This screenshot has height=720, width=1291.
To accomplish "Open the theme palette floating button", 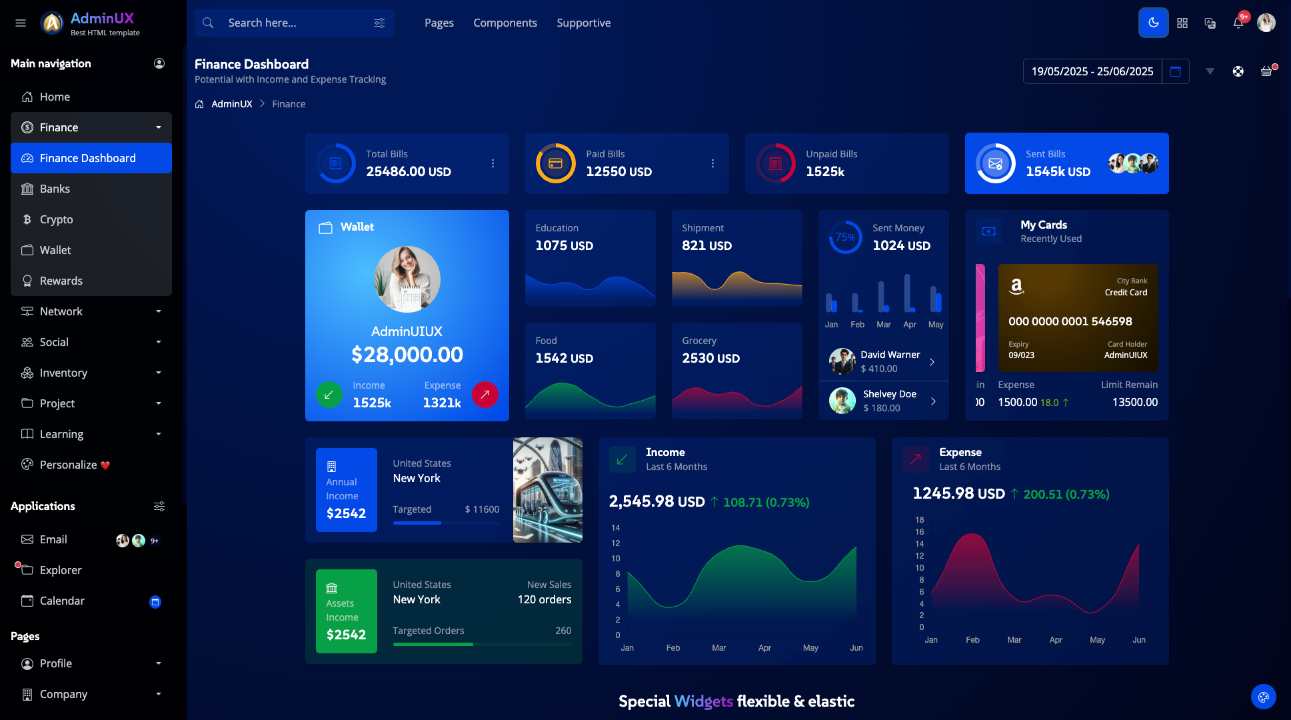I will tap(1263, 697).
